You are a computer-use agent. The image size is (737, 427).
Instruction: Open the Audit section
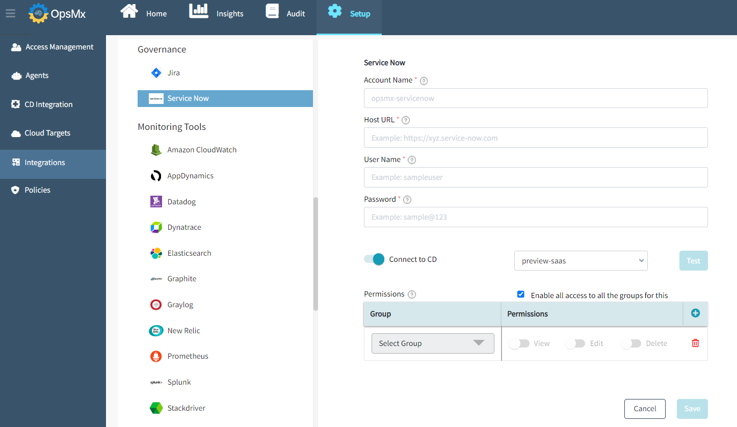coord(284,13)
